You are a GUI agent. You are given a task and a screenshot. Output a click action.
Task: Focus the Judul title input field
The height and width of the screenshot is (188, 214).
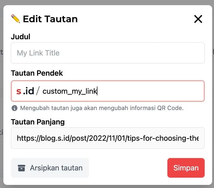108,53
